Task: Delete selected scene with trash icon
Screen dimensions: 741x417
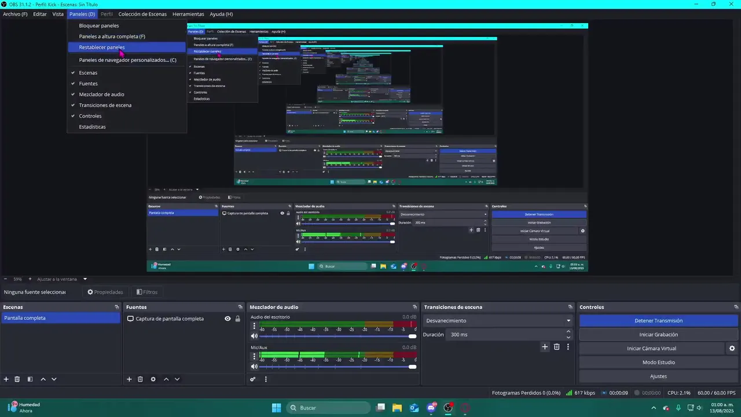Action: click(x=17, y=379)
